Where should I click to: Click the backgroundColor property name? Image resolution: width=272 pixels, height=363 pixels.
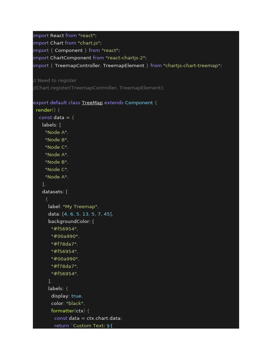coord(69,221)
